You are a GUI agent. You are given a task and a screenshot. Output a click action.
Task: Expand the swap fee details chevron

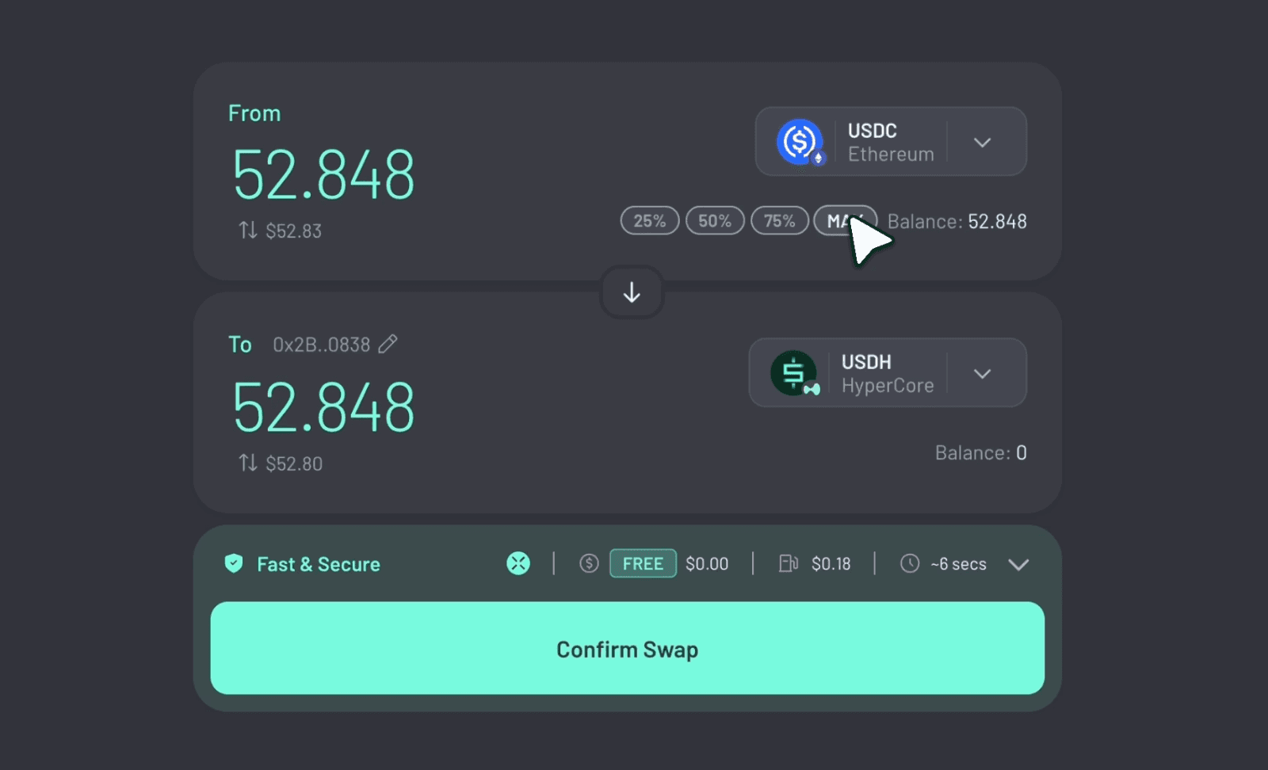point(1018,564)
